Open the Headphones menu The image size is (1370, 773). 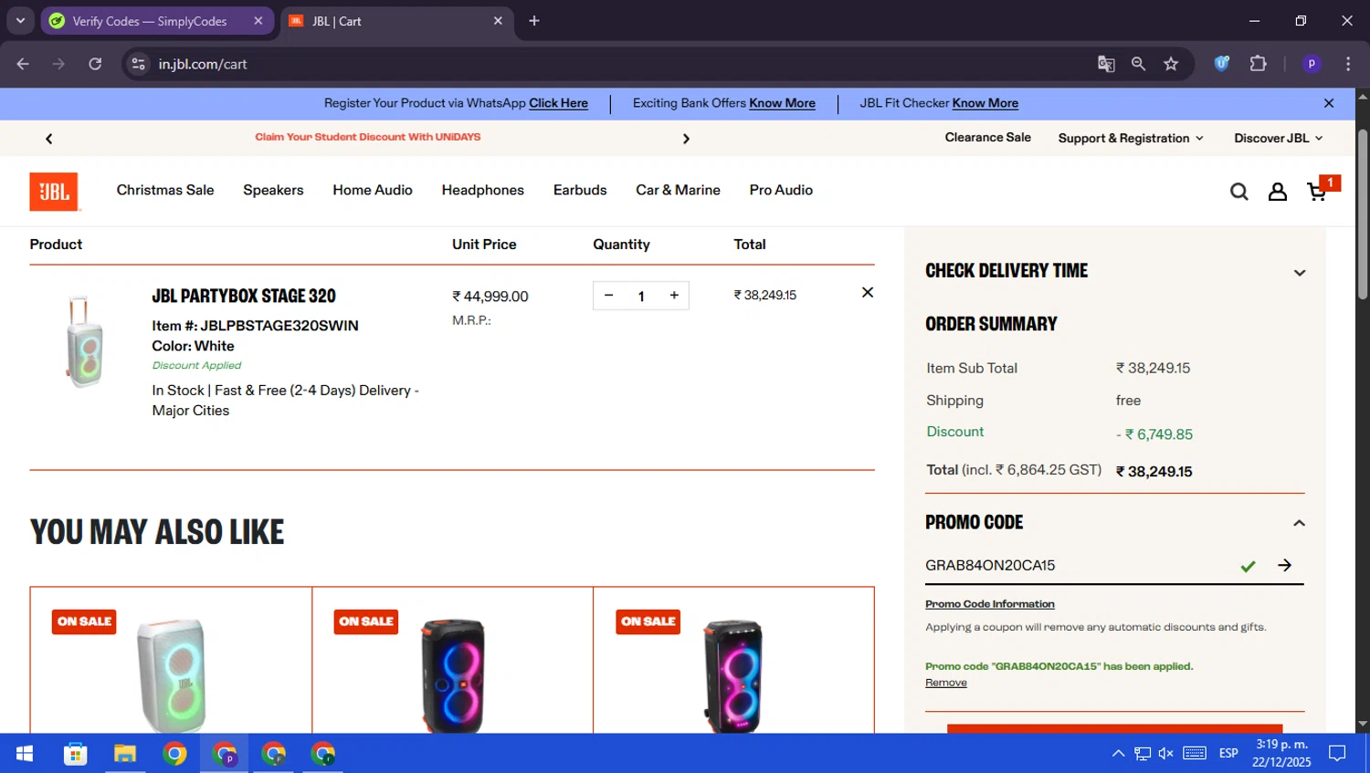[482, 190]
